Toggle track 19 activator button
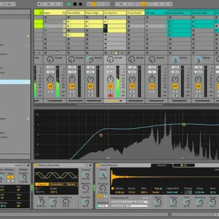This screenshot has height=219, width=219. pos(72,86)
